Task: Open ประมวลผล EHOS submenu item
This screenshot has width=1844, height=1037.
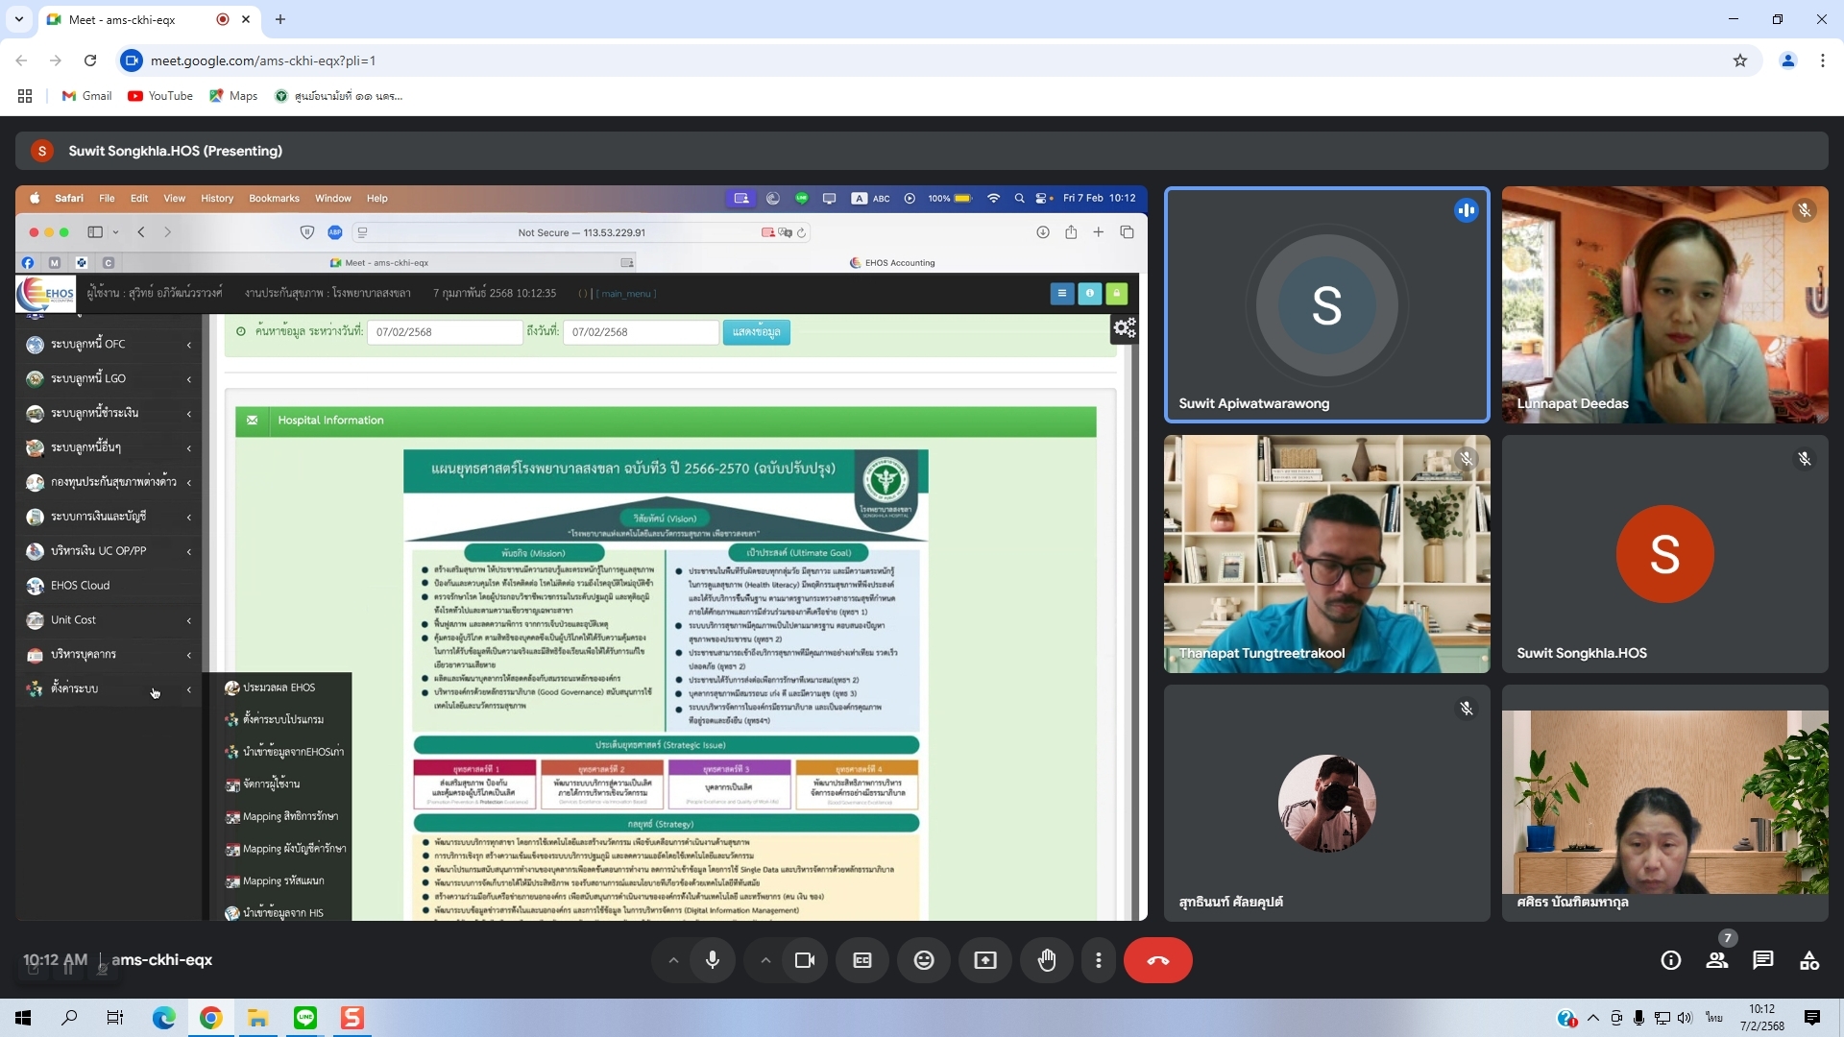Action: tap(279, 687)
